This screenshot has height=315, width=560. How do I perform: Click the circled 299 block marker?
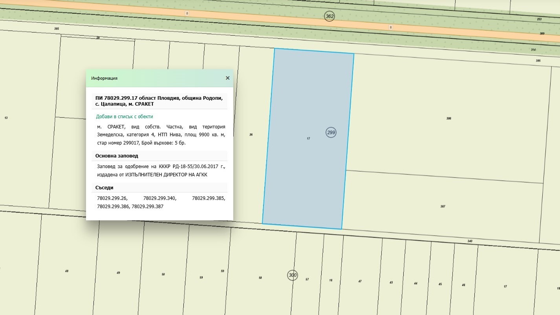pyautogui.click(x=331, y=133)
